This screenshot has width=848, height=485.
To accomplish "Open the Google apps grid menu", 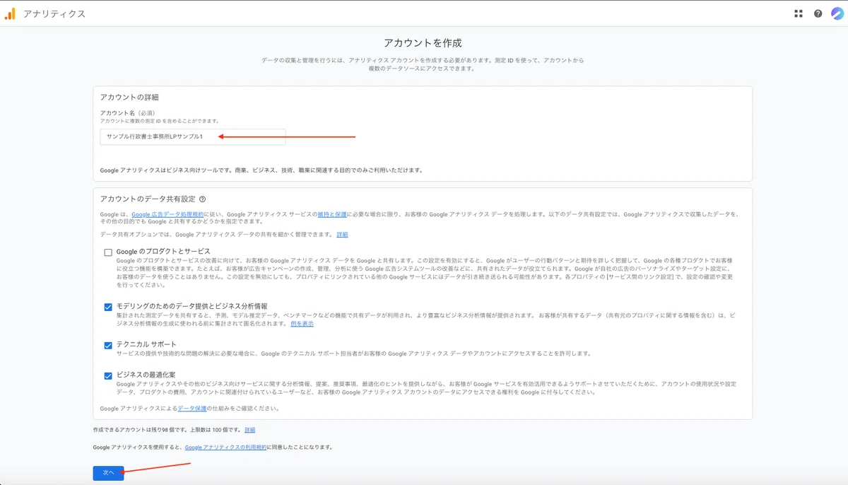I will [x=799, y=13].
